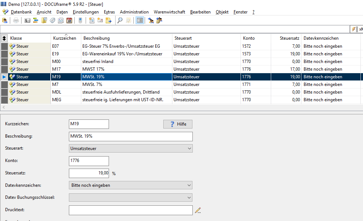Click the Kurzzeichen input field
Viewport: 363px width, 221px height.
[89, 124]
